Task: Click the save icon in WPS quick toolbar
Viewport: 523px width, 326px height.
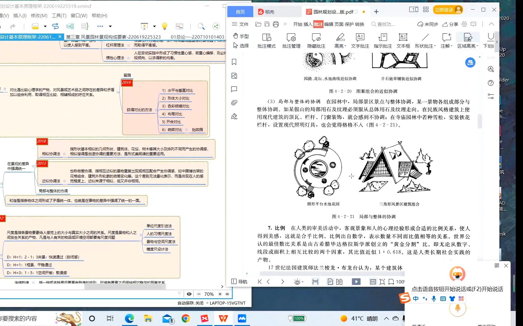Action: coord(267,24)
